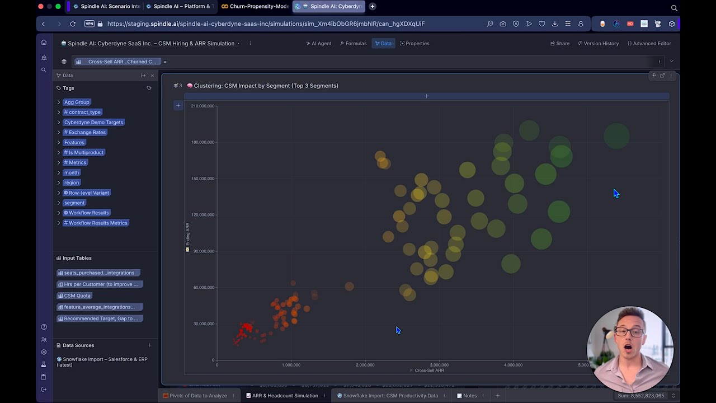The image size is (716, 403).
Task: Open the lab flask icon in sidebar
Action: (x=44, y=364)
